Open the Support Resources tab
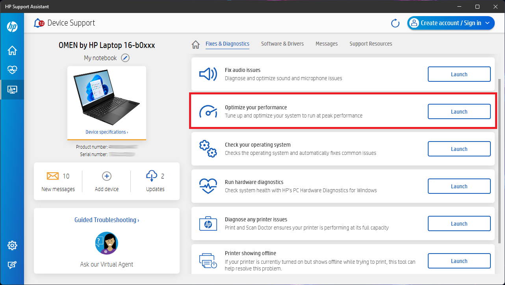This screenshot has width=505, height=285. (x=371, y=44)
